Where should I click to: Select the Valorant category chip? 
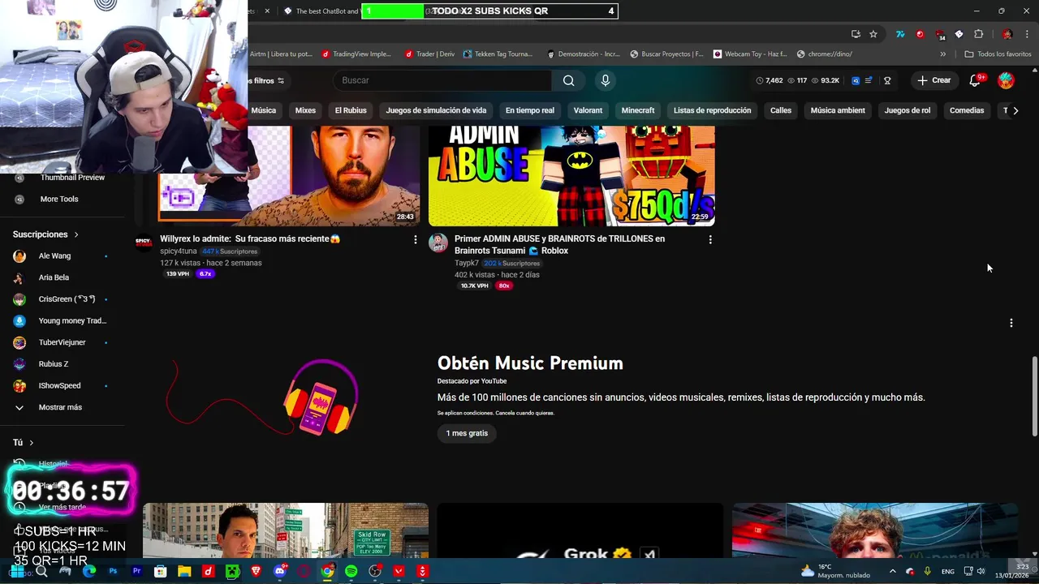pos(588,110)
